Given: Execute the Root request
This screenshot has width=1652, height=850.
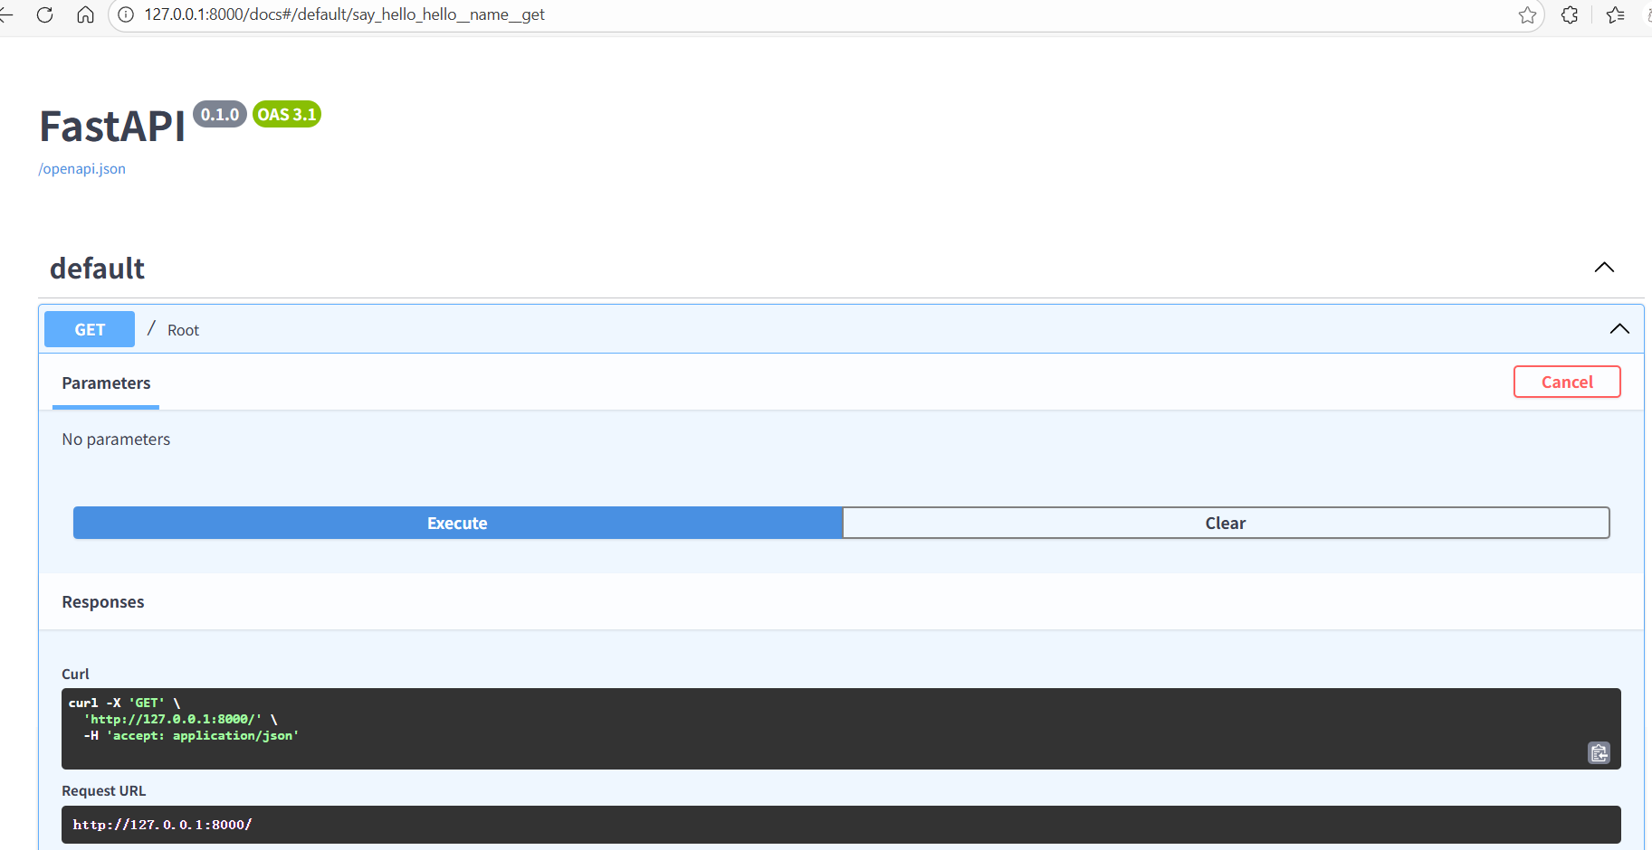Looking at the screenshot, I should point(457,523).
